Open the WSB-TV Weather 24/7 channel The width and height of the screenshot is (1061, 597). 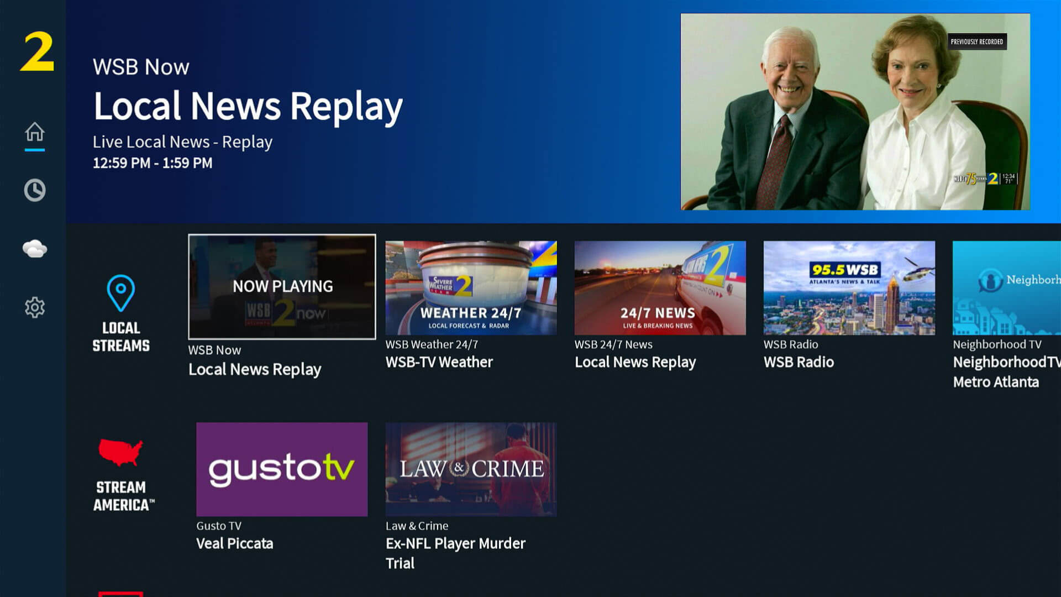point(471,287)
